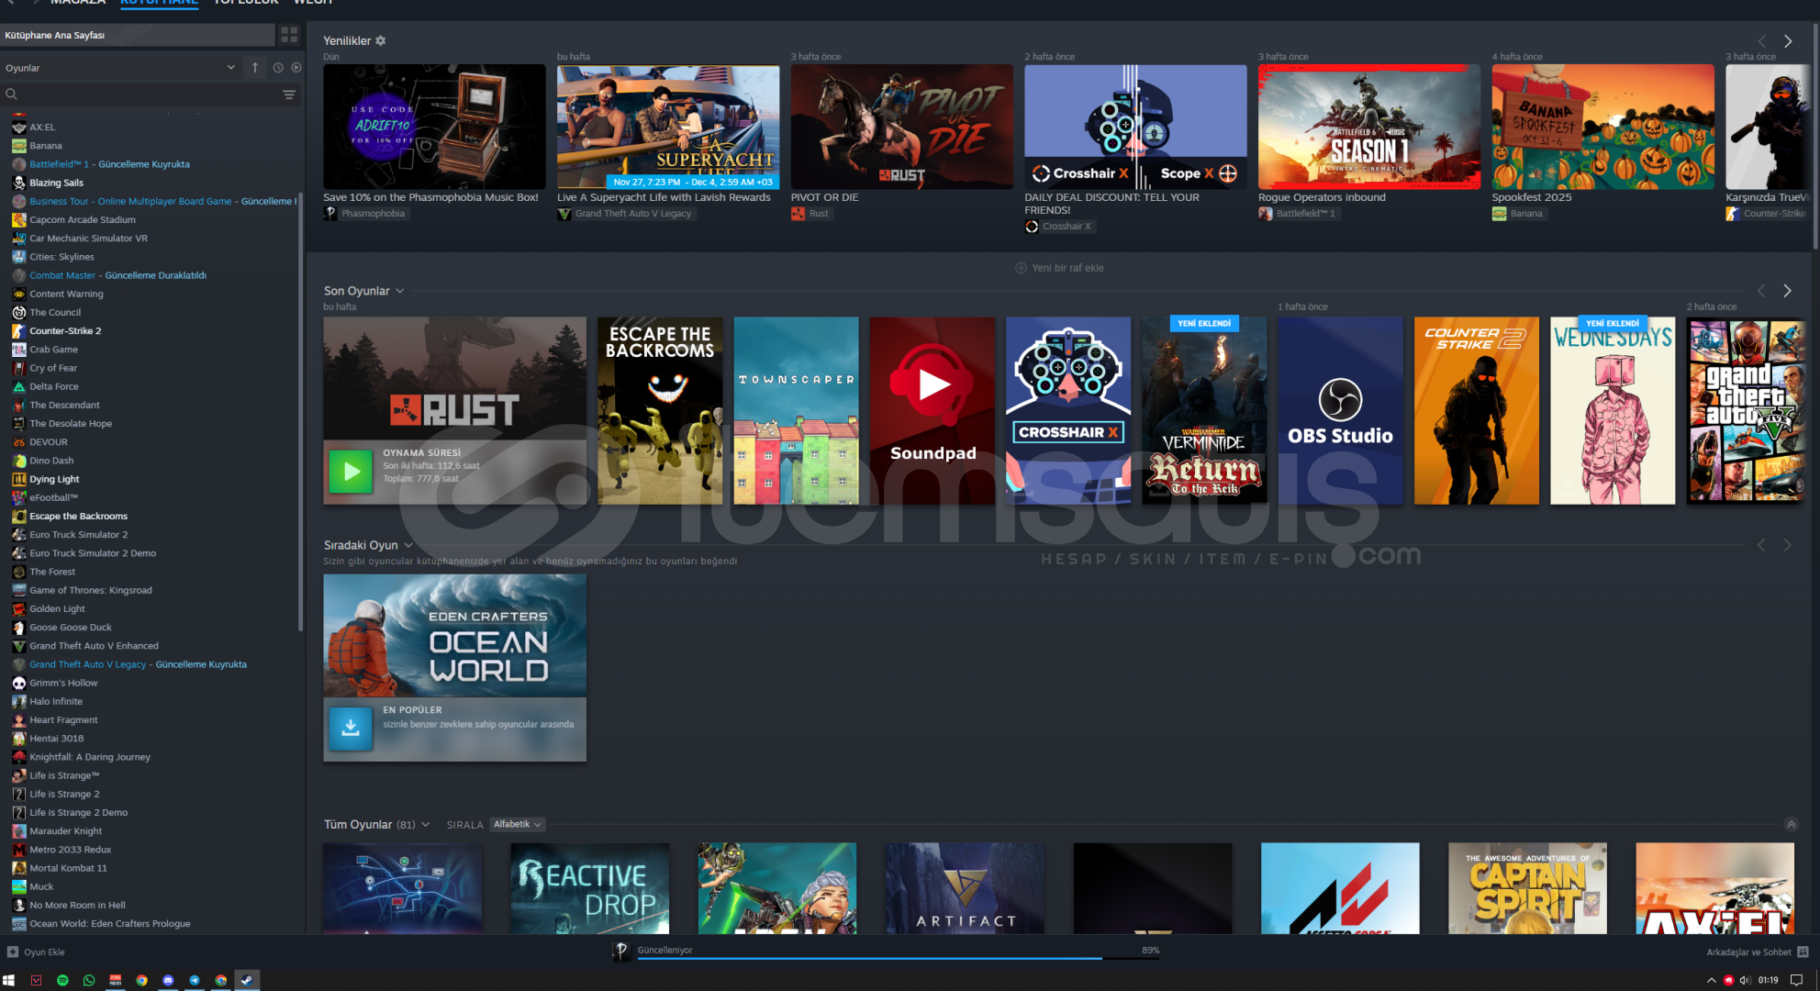
Task: Click the next arrow in Yenilikler shelf
Action: (x=1788, y=41)
